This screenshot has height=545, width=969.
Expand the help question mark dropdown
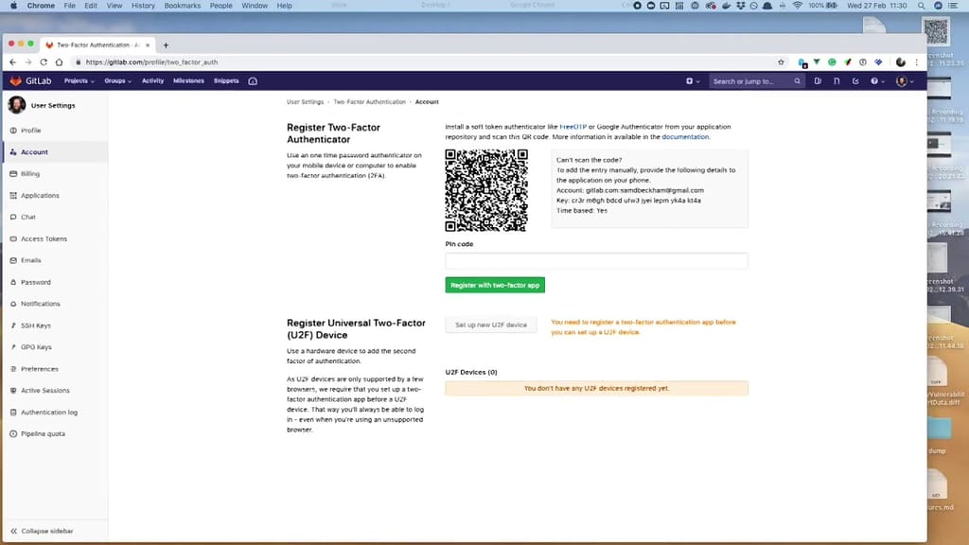tap(876, 81)
